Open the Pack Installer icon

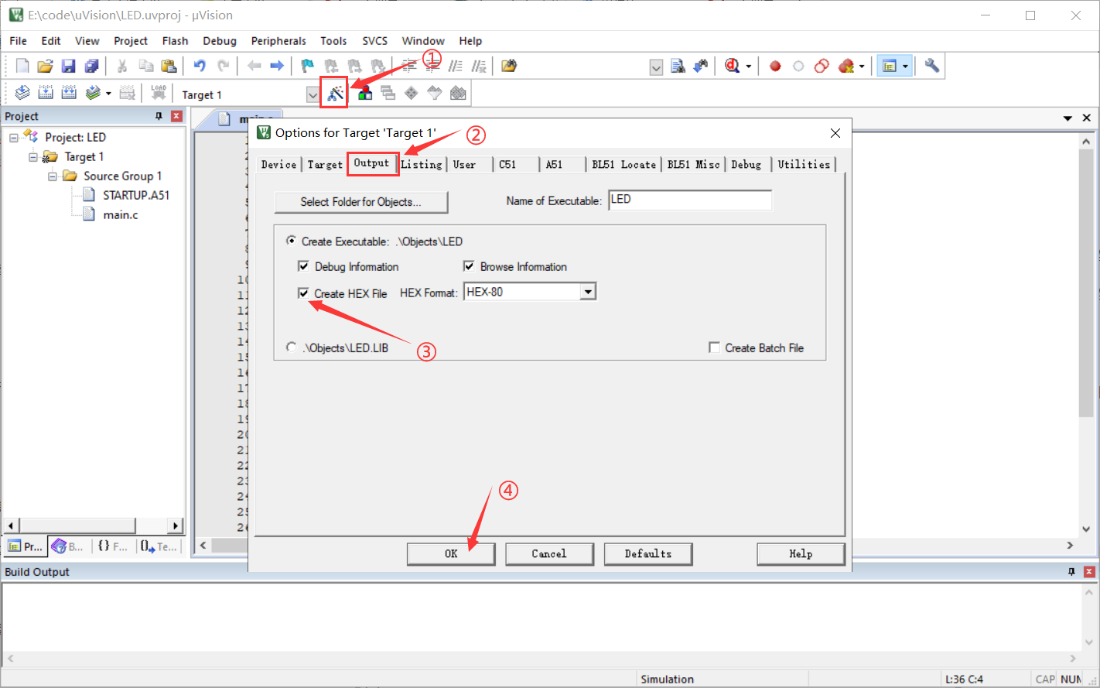(x=458, y=93)
